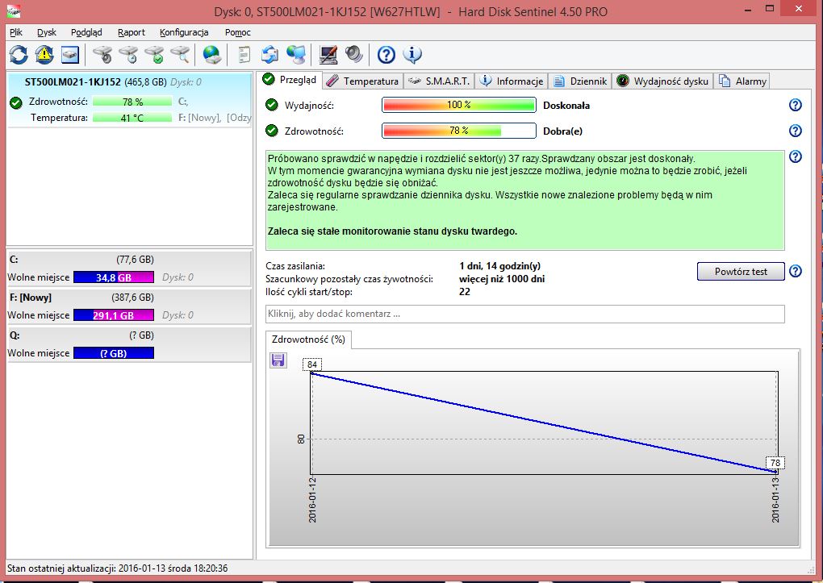Click the comment field 'Kliknij, aby dodać komentarz'
The image size is (823, 583).
coord(525,314)
